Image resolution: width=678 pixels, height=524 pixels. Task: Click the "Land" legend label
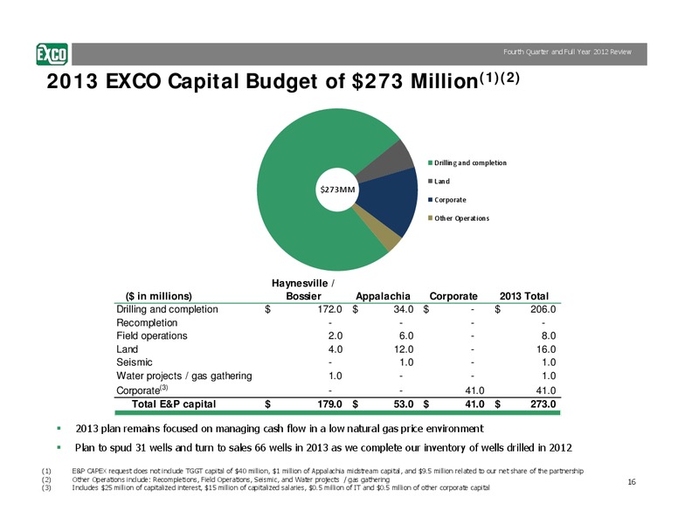click(x=442, y=181)
